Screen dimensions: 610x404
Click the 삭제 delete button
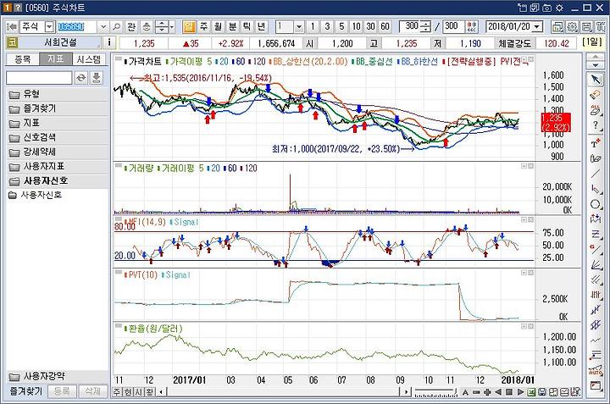point(92,391)
